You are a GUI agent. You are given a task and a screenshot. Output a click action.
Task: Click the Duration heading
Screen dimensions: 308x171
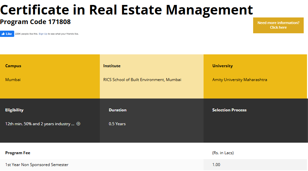coord(118,110)
